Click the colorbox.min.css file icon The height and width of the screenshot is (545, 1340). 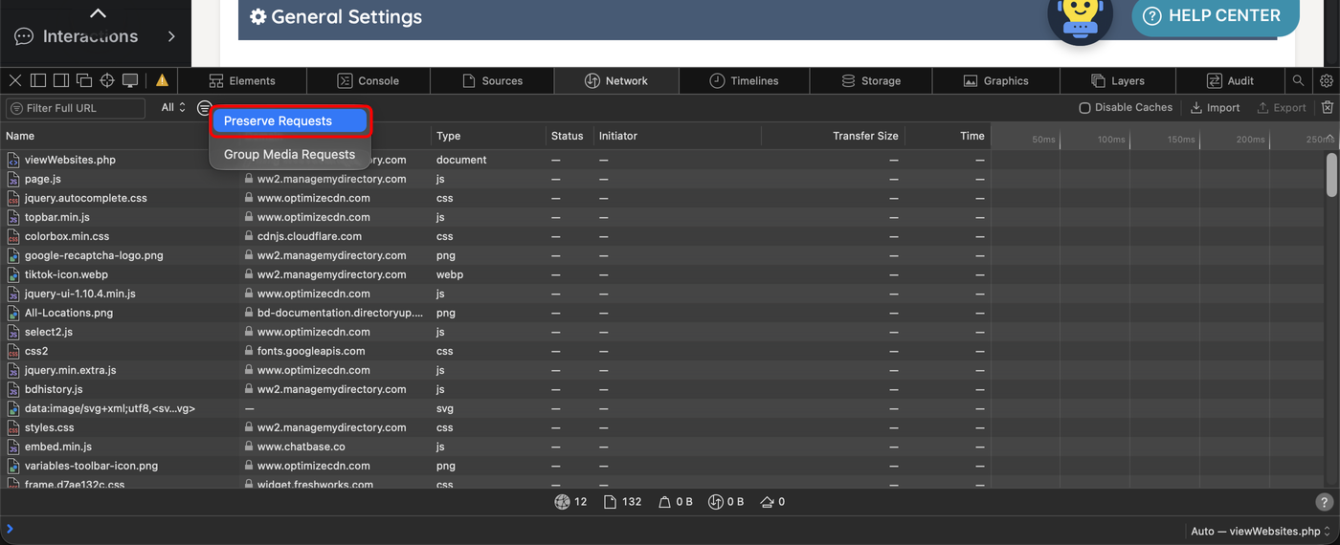[13, 236]
